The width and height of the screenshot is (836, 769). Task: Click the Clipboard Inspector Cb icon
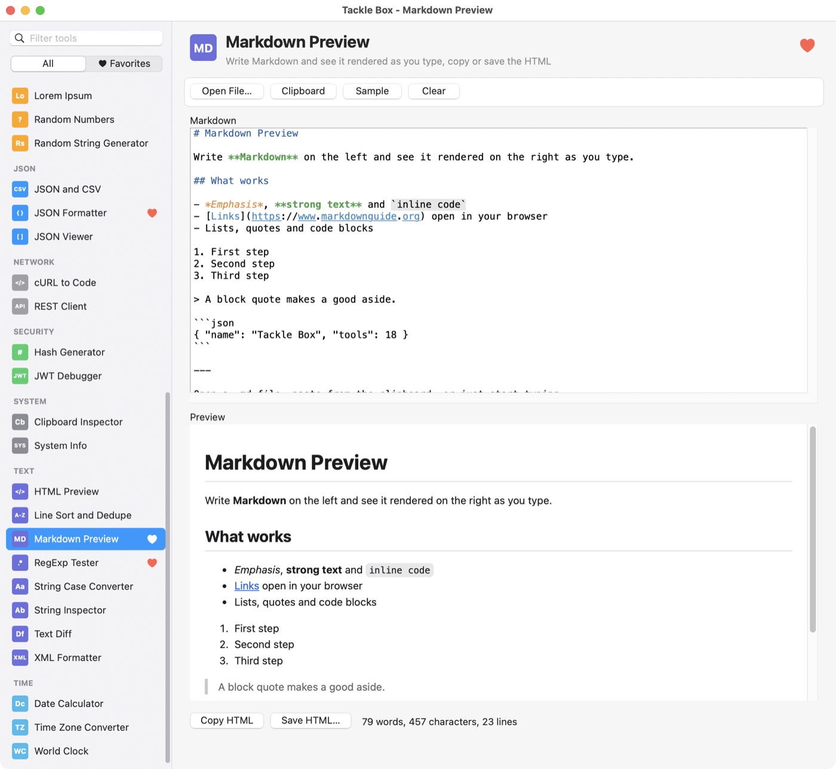tap(20, 422)
